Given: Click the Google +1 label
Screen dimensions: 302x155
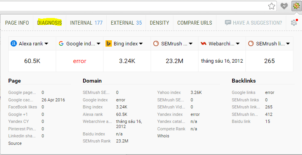Looking at the screenshot, I should click(18, 114).
